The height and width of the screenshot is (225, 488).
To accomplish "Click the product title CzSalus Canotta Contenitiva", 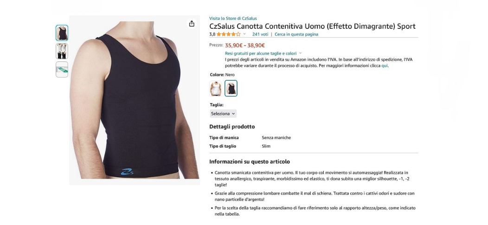I will [x=312, y=26].
